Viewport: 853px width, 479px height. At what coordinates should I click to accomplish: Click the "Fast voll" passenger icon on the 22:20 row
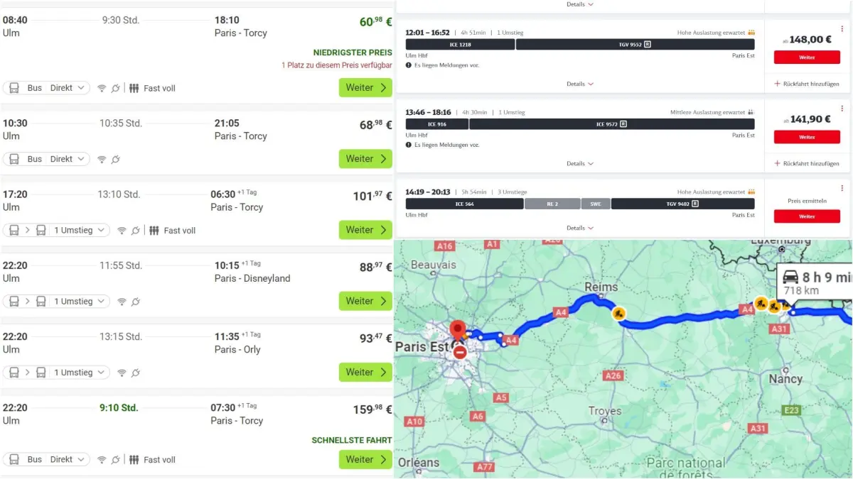pyautogui.click(x=134, y=459)
